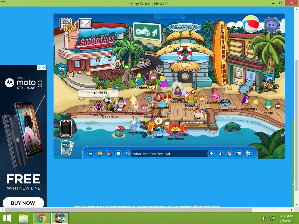
Task: Open File Explorer from taskbar
Action: (24, 218)
